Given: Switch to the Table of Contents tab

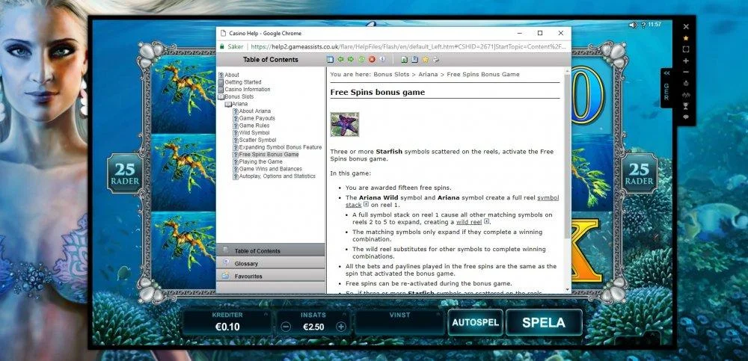Looking at the screenshot, I should [x=271, y=250].
